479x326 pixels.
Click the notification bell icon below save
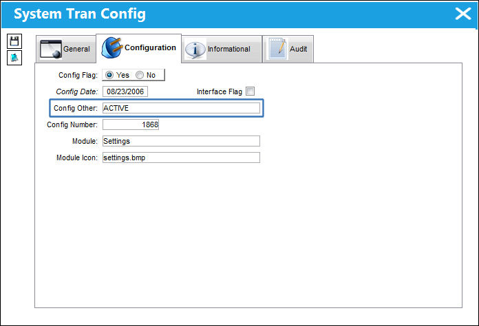(14, 58)
